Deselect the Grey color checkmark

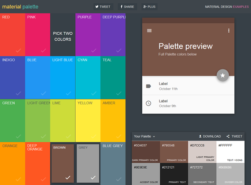click(93, 177)
